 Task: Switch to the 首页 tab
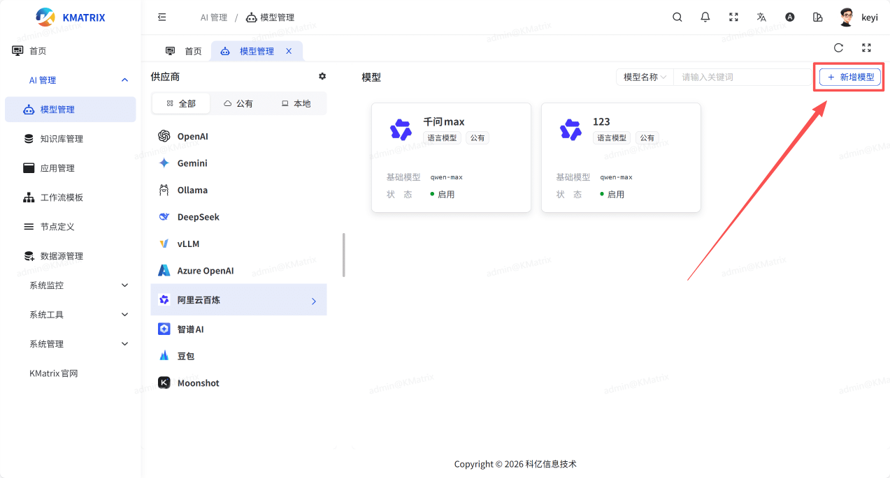[185, 51]
